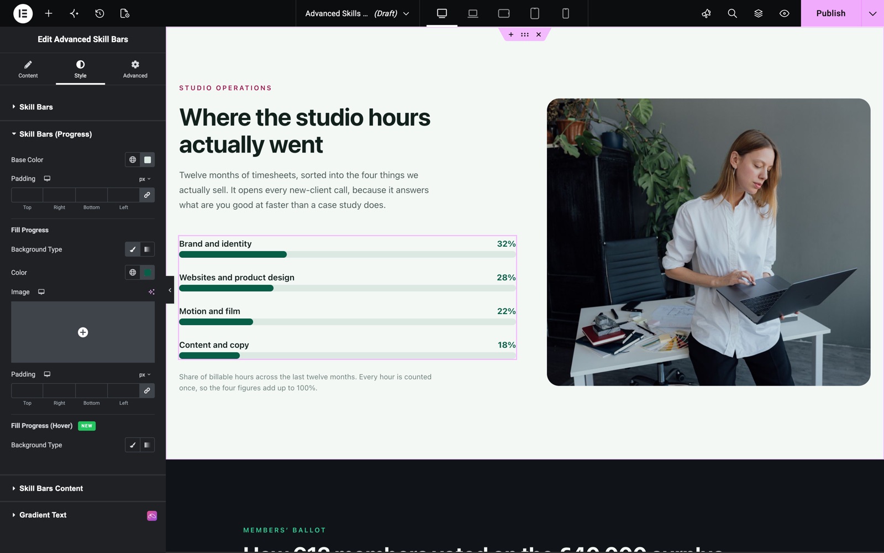Collapse the editor panel with the side arrow handle

tap(170, 290)
